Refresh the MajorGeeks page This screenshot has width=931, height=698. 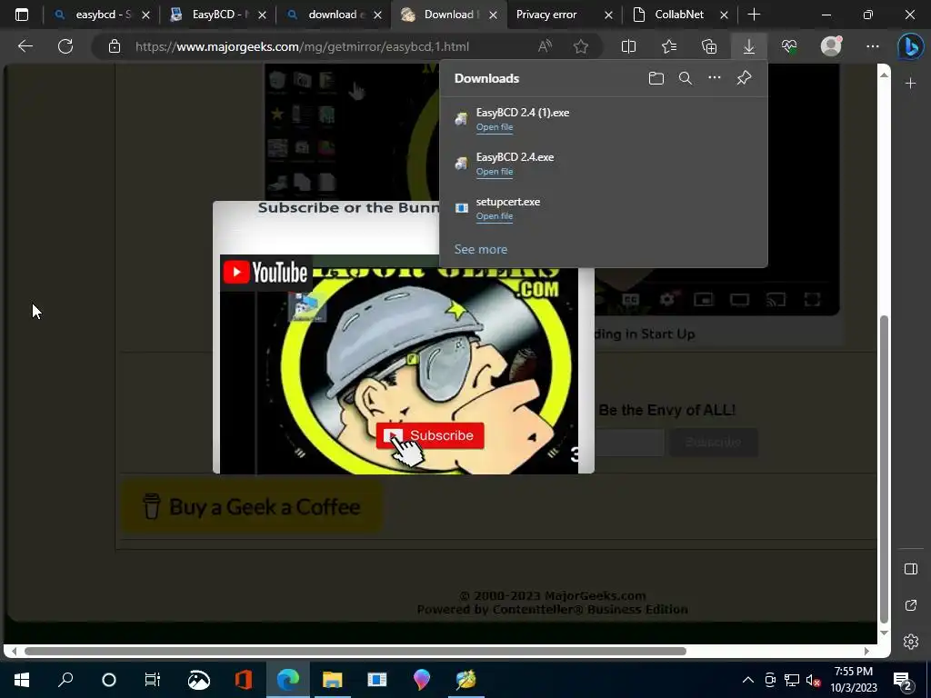(x=65, y=46)
